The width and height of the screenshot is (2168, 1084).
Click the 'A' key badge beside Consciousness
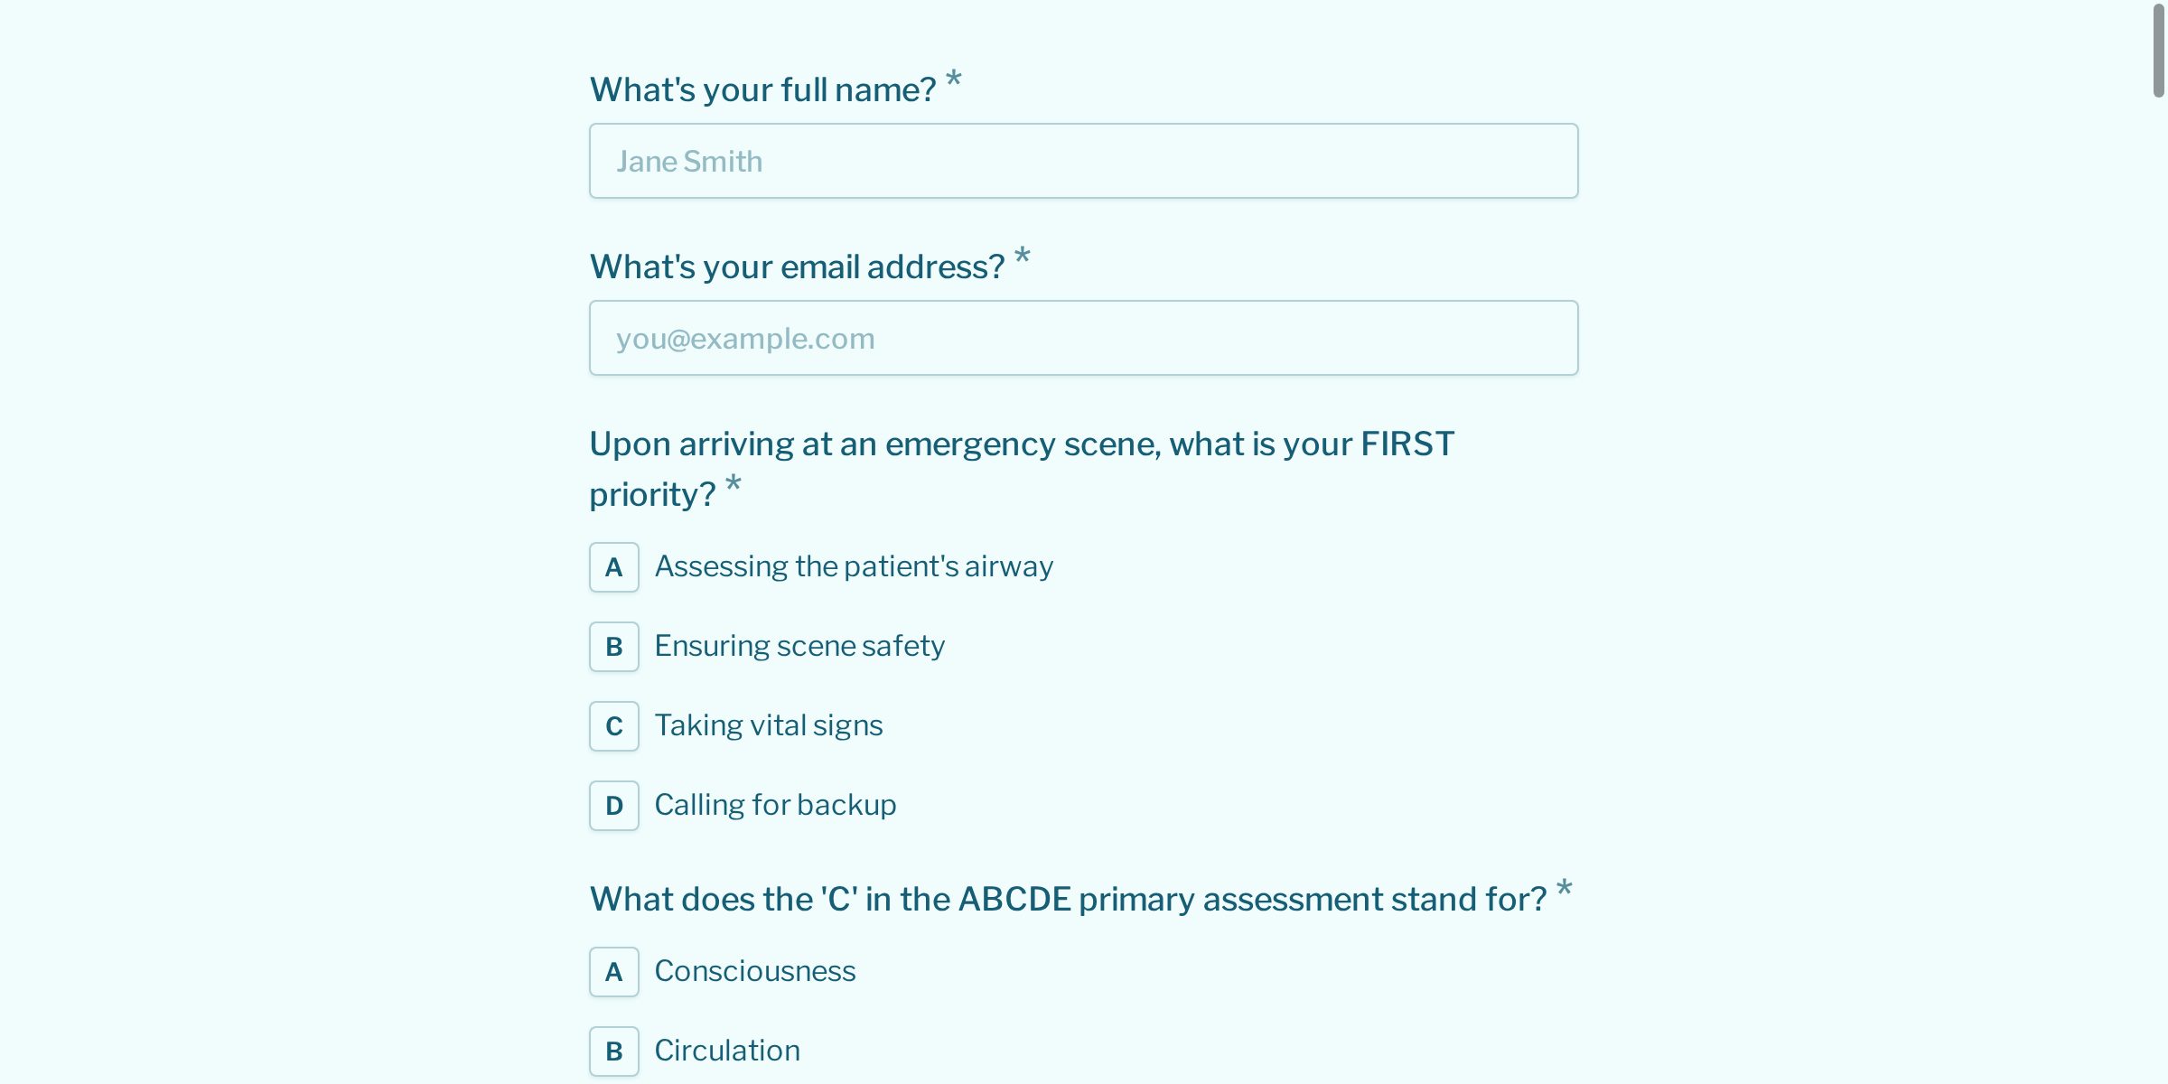(x=614, y=972)
